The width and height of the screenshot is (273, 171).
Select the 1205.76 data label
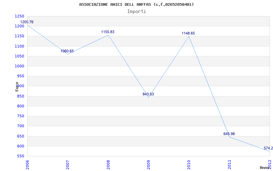[27, 22]
